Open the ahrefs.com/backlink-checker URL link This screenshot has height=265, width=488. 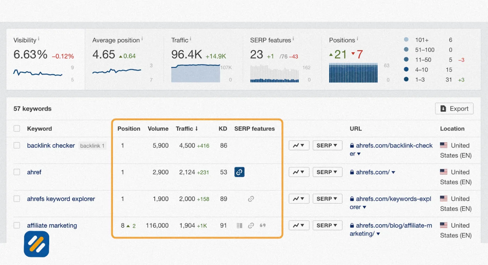391,150
